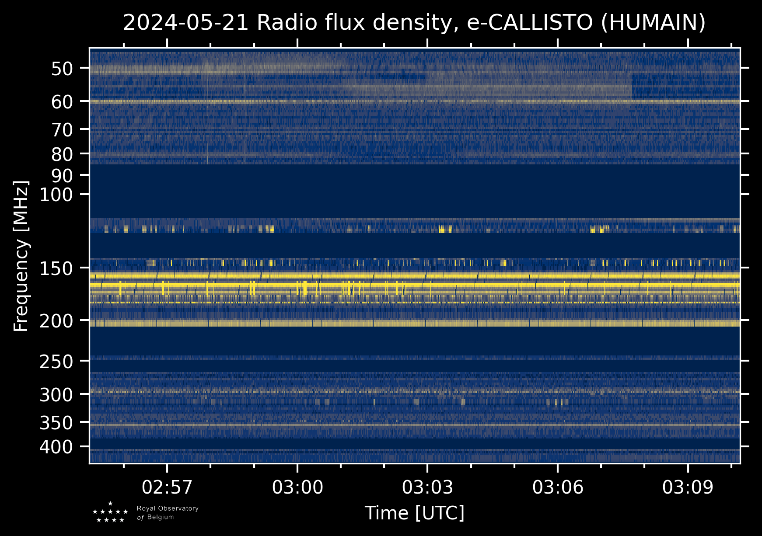Select the 03:09 time tick label

click(x=688, y=487)
